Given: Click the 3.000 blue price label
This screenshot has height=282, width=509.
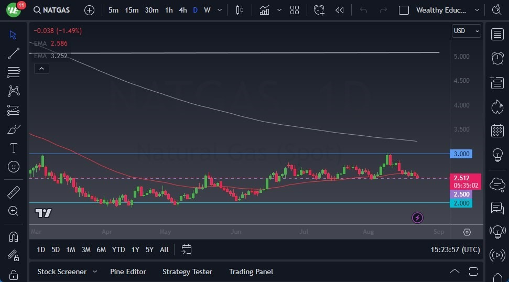Looking at the screenshot, I should click(x=461, y=154).
